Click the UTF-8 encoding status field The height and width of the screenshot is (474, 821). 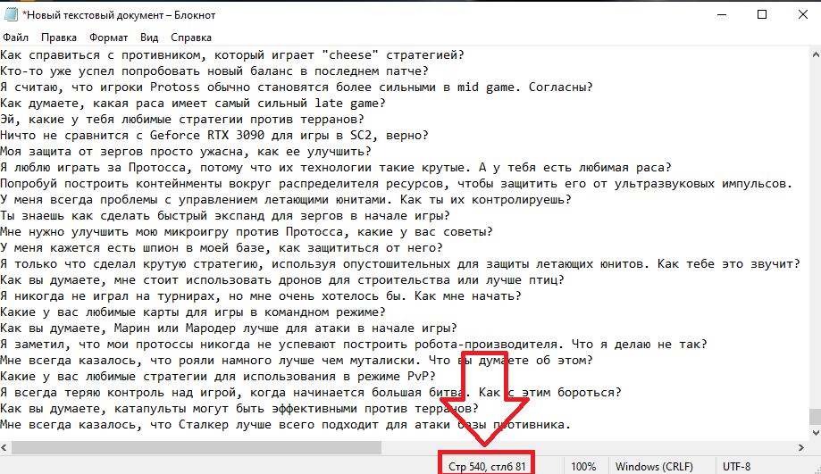pos(736,467)
